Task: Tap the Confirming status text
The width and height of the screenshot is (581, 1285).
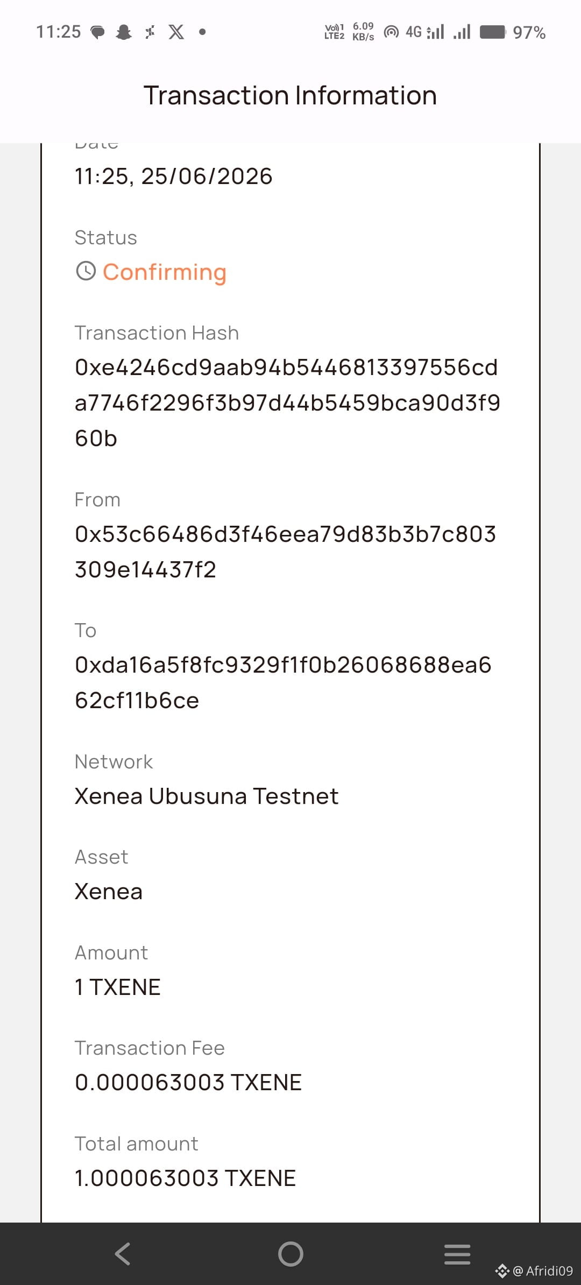Action: click(x=165, y=272)
